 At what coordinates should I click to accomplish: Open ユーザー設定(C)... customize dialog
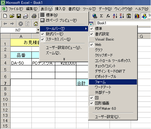coord(113,117)
